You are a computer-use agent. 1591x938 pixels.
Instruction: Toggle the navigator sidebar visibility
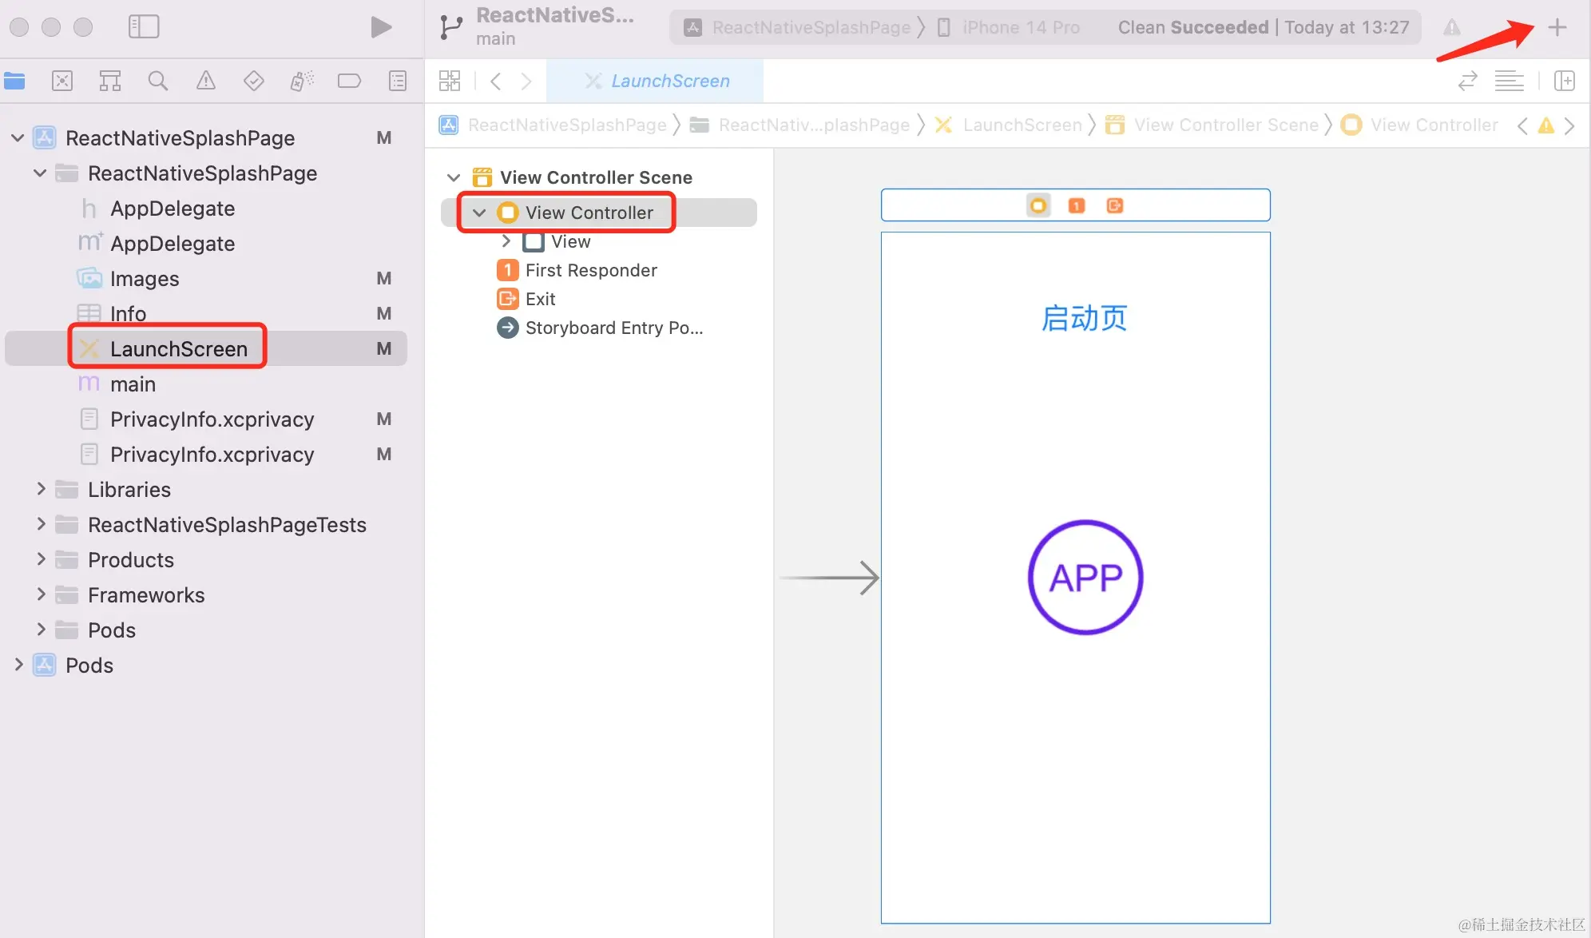point(144,27)
